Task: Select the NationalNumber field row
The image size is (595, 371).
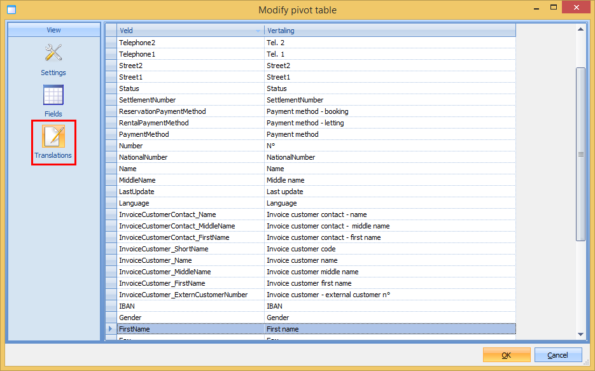Action: [190, 157]
